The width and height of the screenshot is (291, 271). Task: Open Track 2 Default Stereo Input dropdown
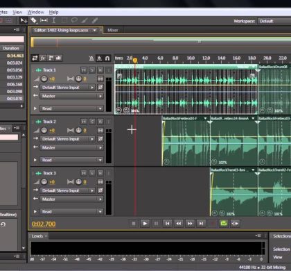point(68,139)
